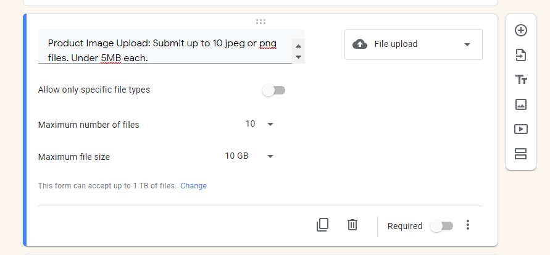Add title and description via Tt icon

pyautogui.click(x=521, y=80)
